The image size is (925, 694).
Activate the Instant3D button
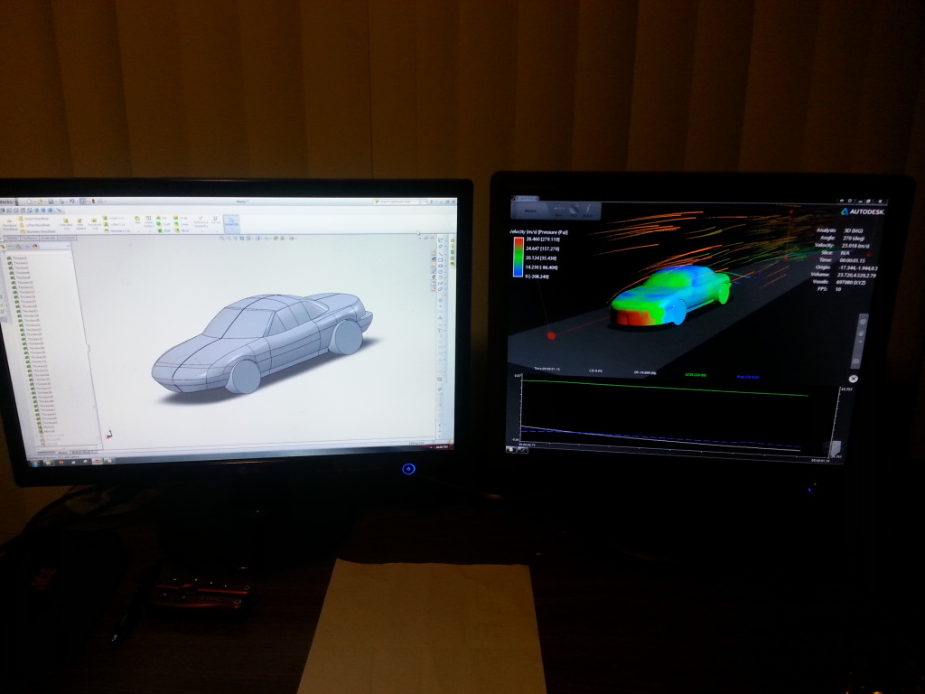(230, 222)
